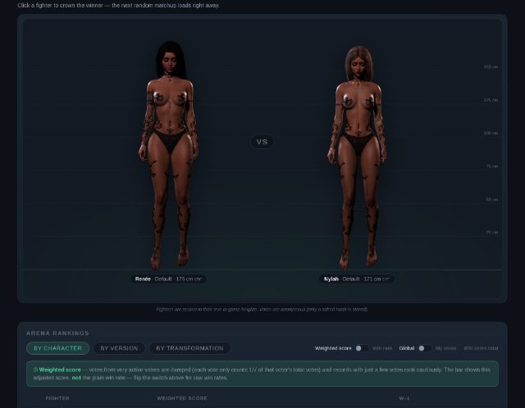Viewport: 525px width, 408px height.
Task: Click the Arena Rankings heading
Action: [x=57, y=333]
